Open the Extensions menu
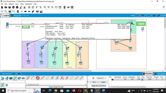166x93 pixels. point(29,4)
